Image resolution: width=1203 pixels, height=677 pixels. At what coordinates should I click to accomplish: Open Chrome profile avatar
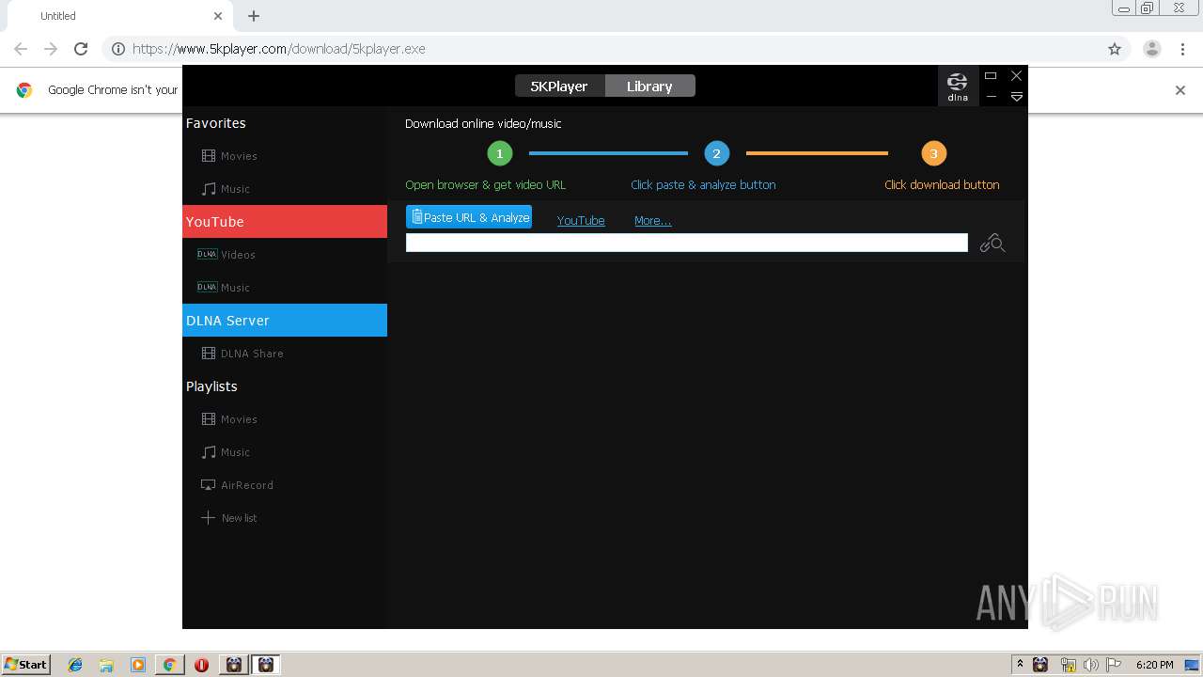click(1152, 49)
